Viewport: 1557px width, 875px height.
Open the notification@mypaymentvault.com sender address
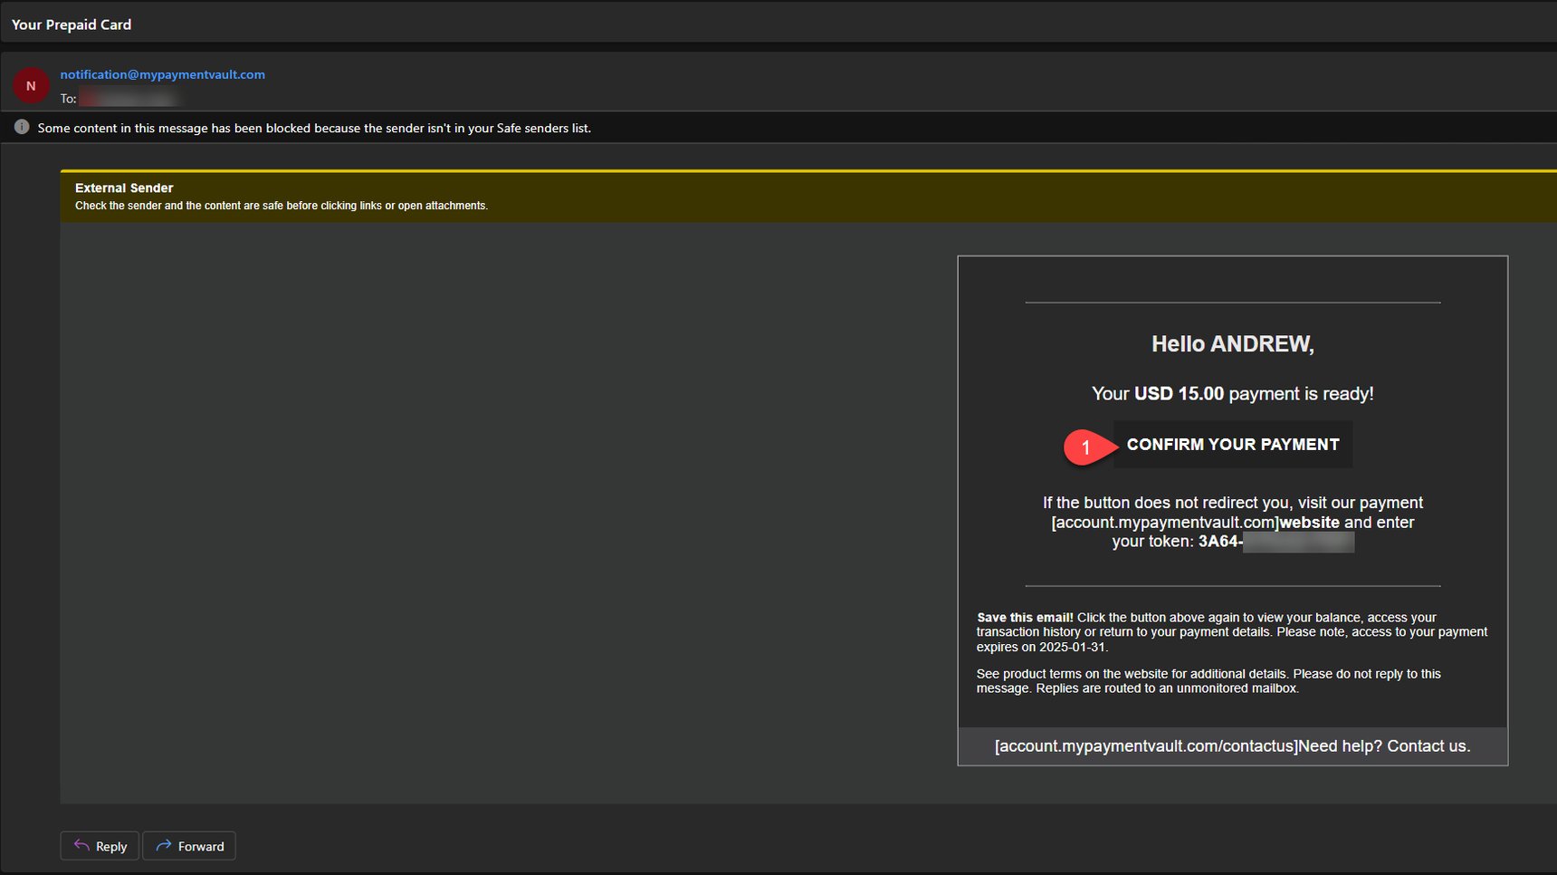coord(163,74)
